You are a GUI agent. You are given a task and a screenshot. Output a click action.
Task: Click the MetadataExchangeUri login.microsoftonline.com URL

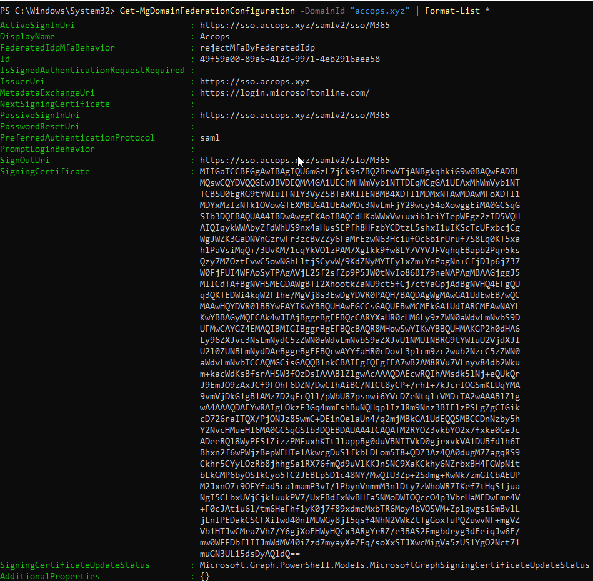click(x=284, y=93)
